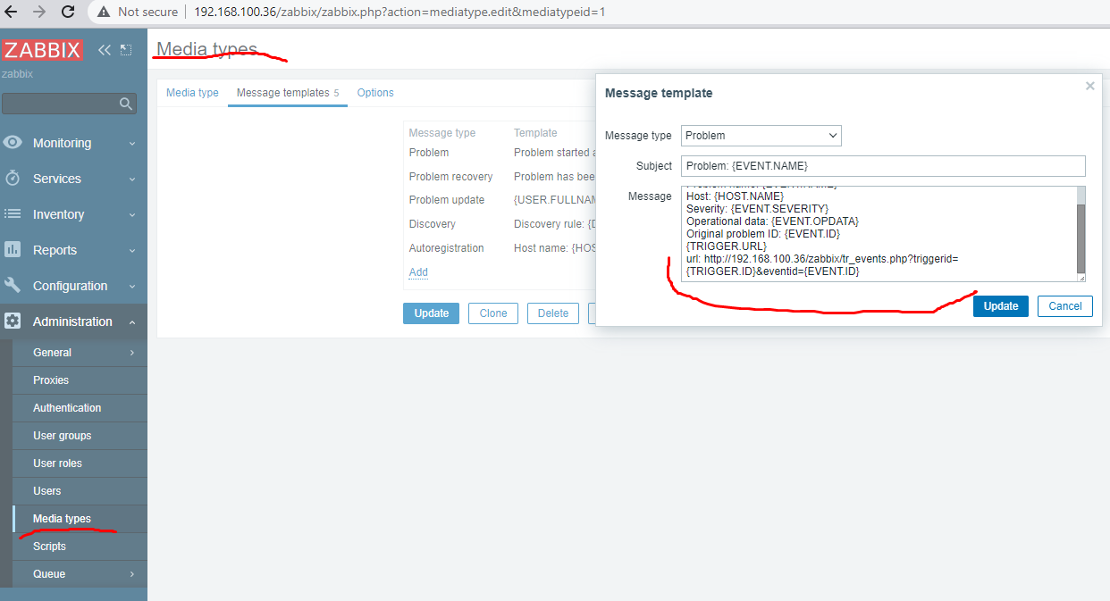The width and height of the screenshot is (1110, 601).
Task: Open the Message type dropdown
Action: (x=761, y=136)
